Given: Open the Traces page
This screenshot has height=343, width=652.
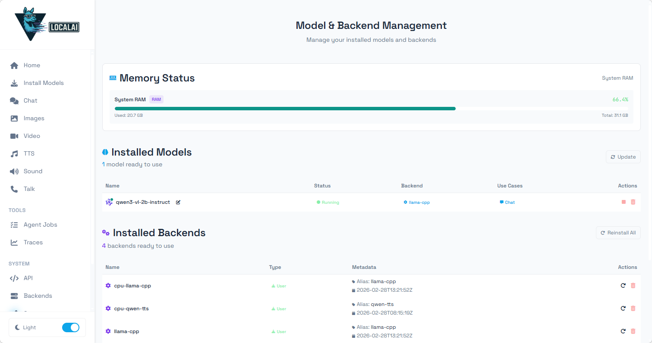Looking at the screenshot, I should [33, 242].
